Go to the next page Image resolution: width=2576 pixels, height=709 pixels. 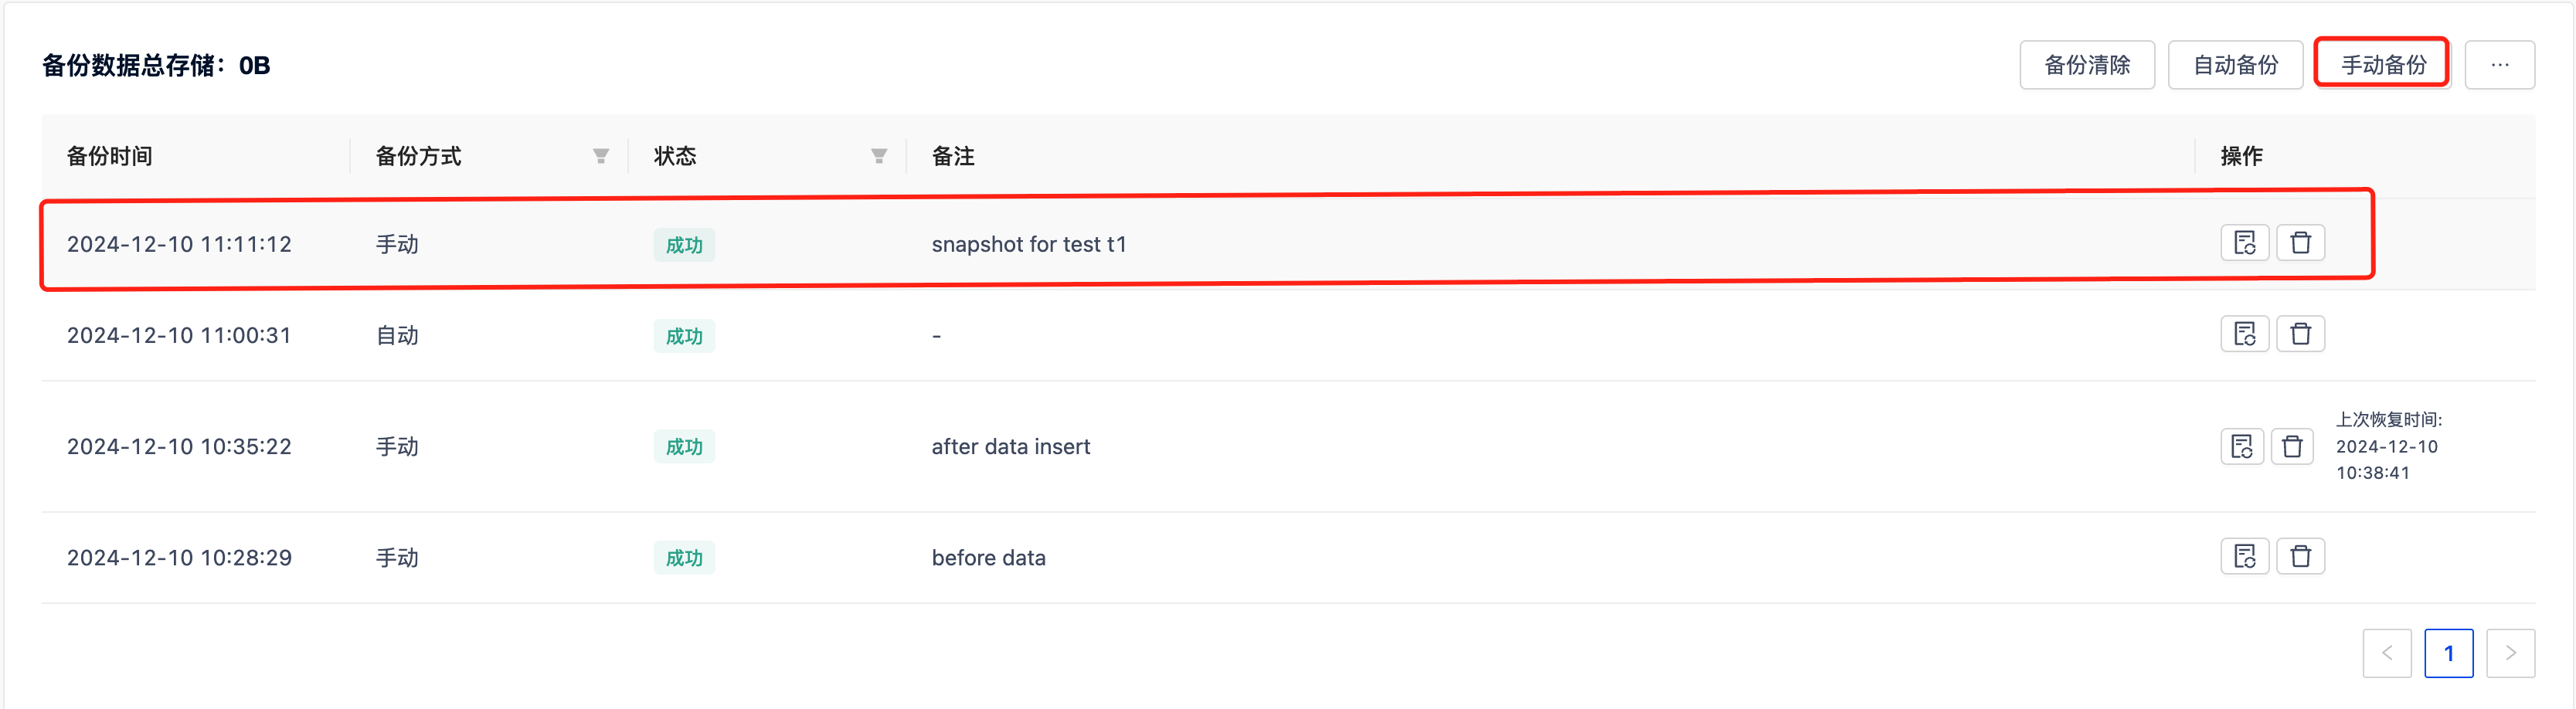tap(2512, 653)
